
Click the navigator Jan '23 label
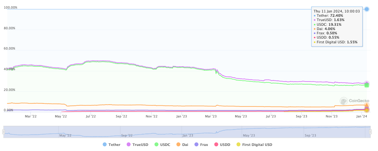click(x=188, y=136)
